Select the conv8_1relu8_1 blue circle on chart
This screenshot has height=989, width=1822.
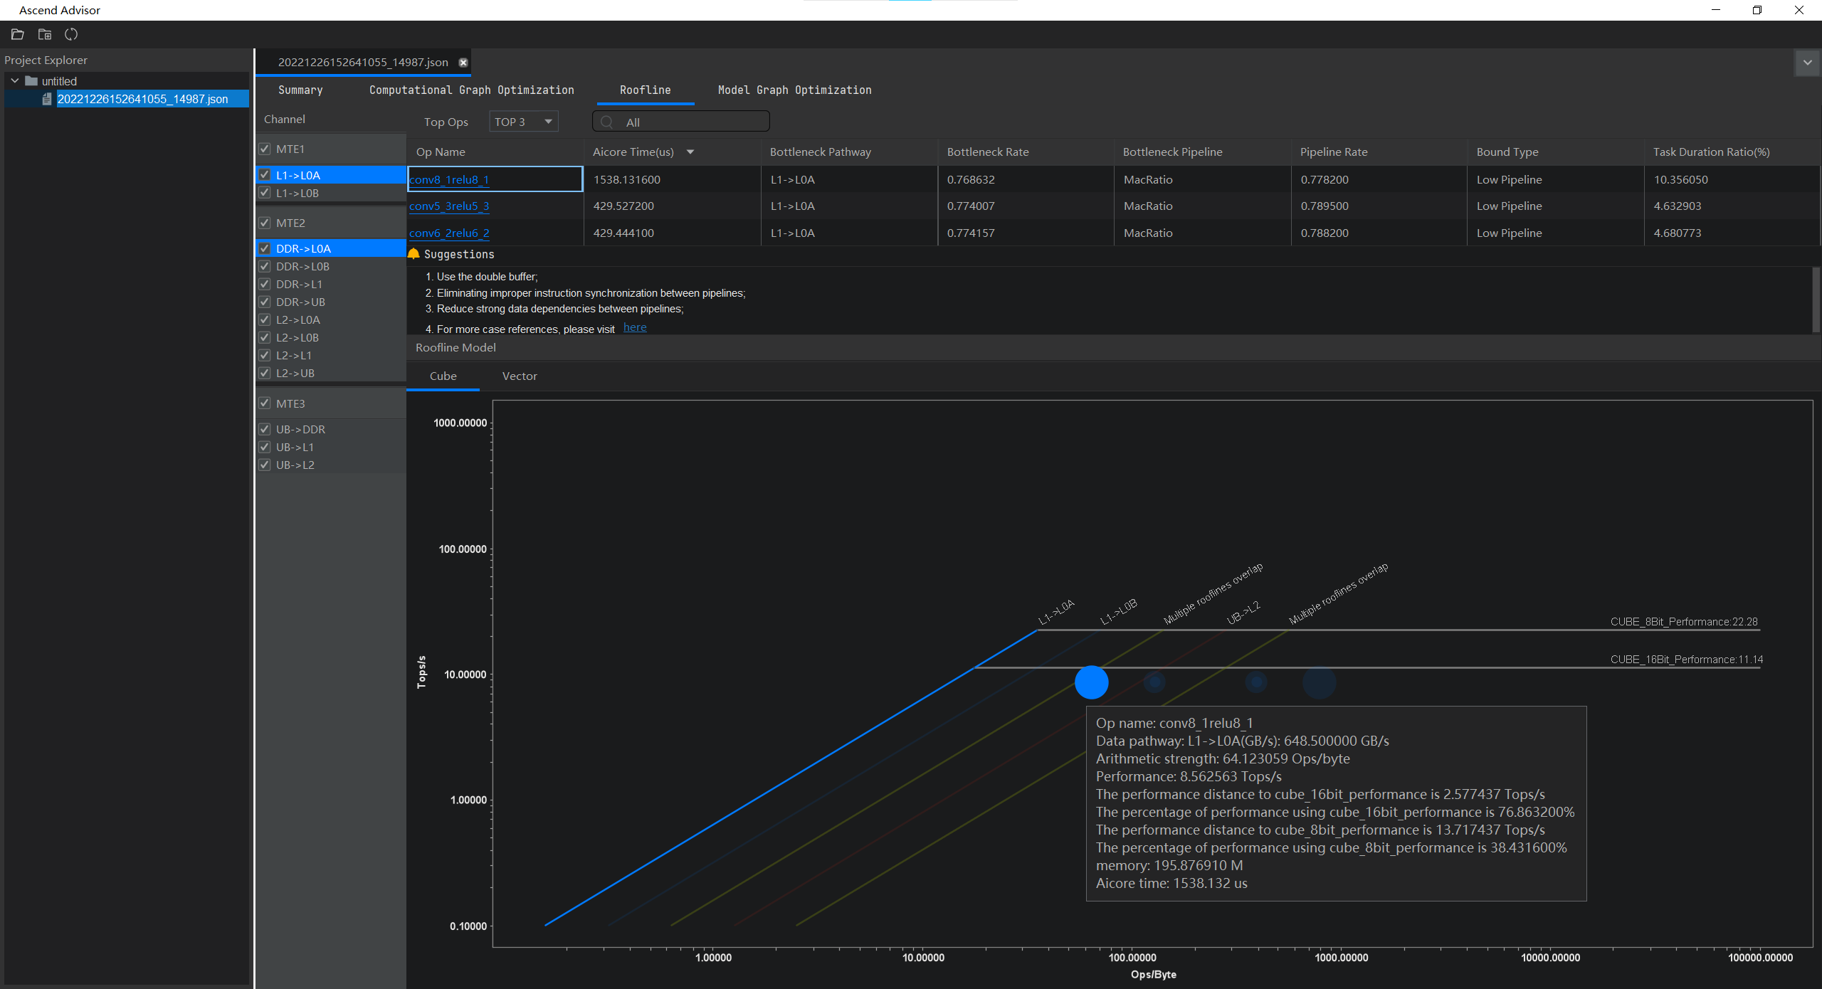tap(1091, 682)
